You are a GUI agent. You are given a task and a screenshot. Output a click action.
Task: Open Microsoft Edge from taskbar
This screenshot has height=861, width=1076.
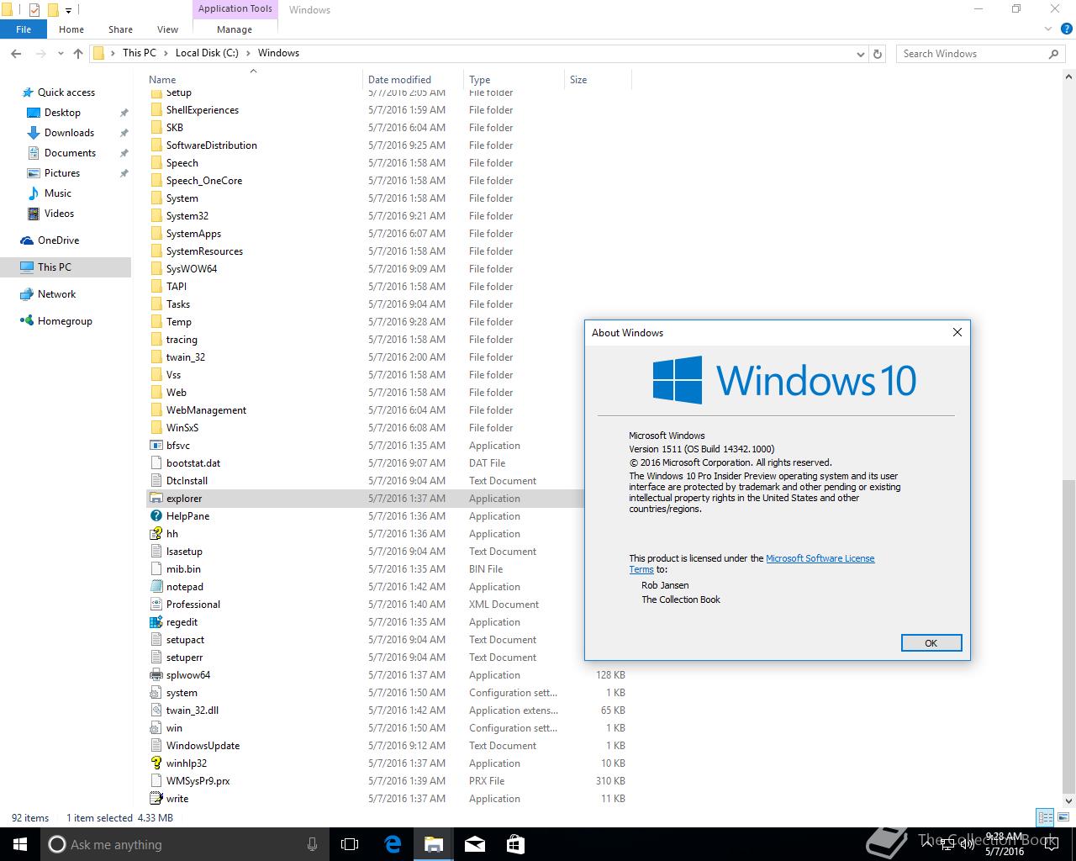click(x=393, y=844)
